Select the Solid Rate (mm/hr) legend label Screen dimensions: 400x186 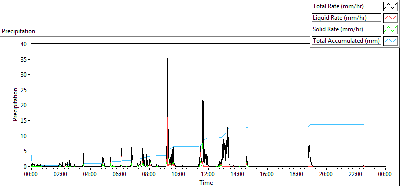346,29
